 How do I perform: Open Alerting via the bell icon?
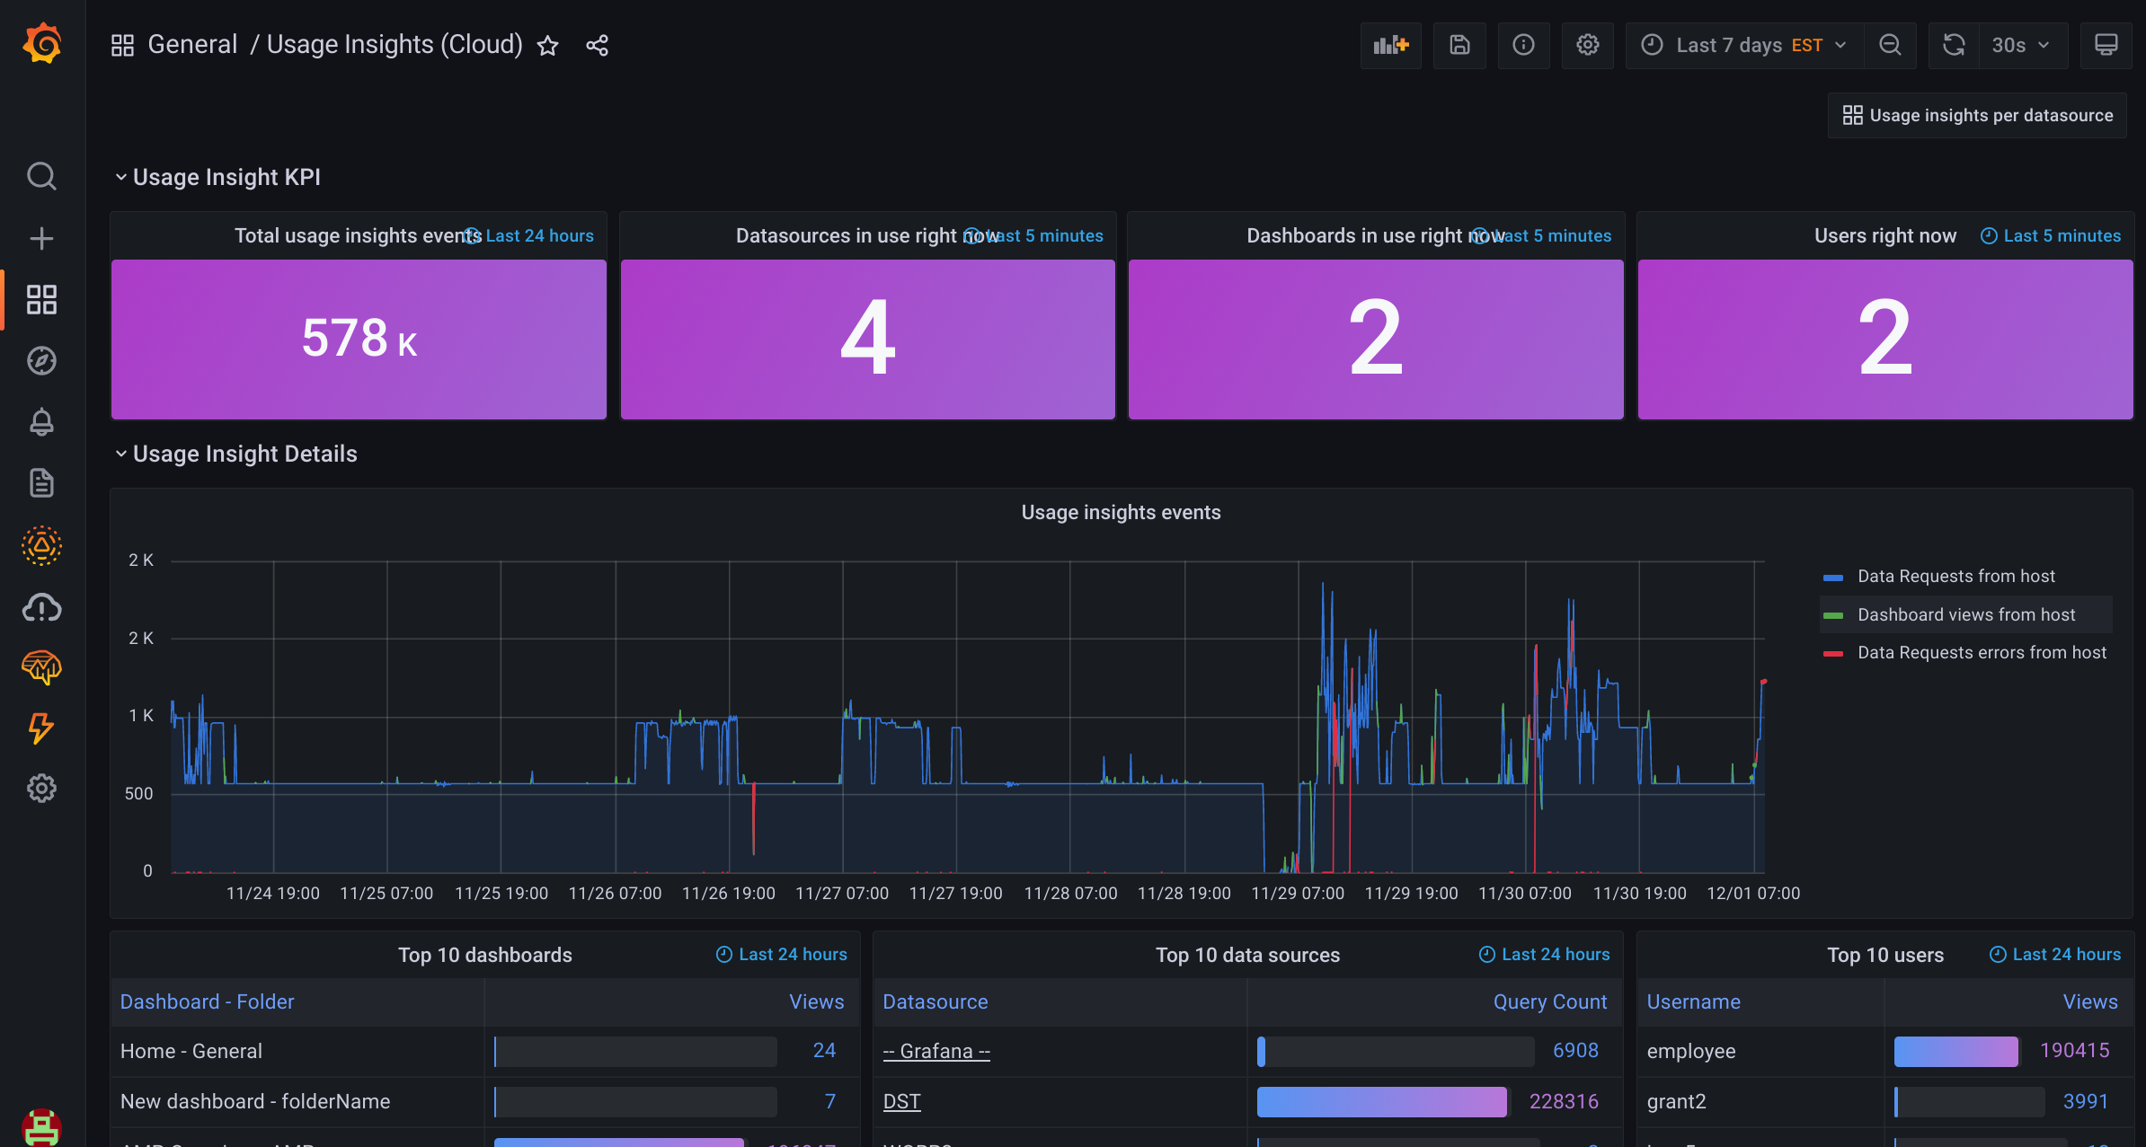41,422
